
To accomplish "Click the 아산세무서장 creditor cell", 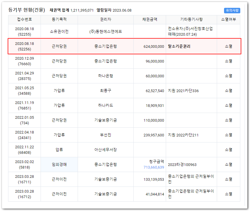I will click(x=106, y=150).
